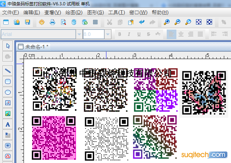This screenshot has width=231, height=163.
Task: Undo the last action
Action: (x=142, y=22)
